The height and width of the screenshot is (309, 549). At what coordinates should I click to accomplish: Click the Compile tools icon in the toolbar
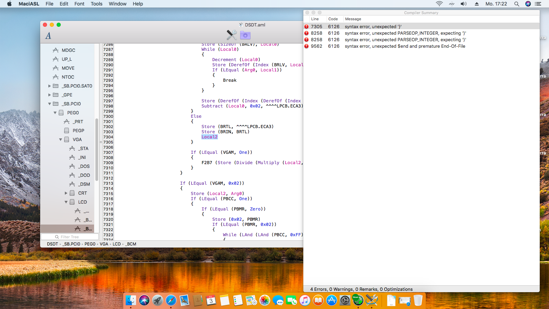tap(232, 35)
